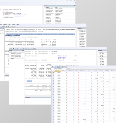Open the Statistics menu in middle window
The width and height of the screenshot is (116, 123).
5,24
